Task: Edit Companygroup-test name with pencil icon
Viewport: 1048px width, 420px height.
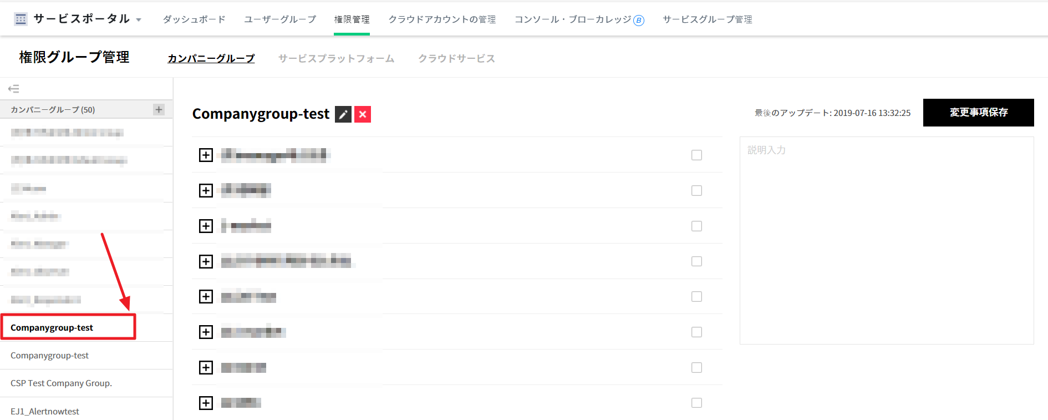Action: (343, 114)
